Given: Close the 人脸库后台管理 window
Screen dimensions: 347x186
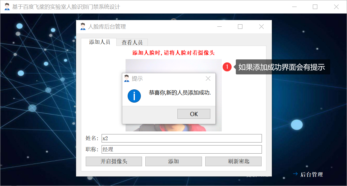Looking at the screenshot, I should (261, 27).
